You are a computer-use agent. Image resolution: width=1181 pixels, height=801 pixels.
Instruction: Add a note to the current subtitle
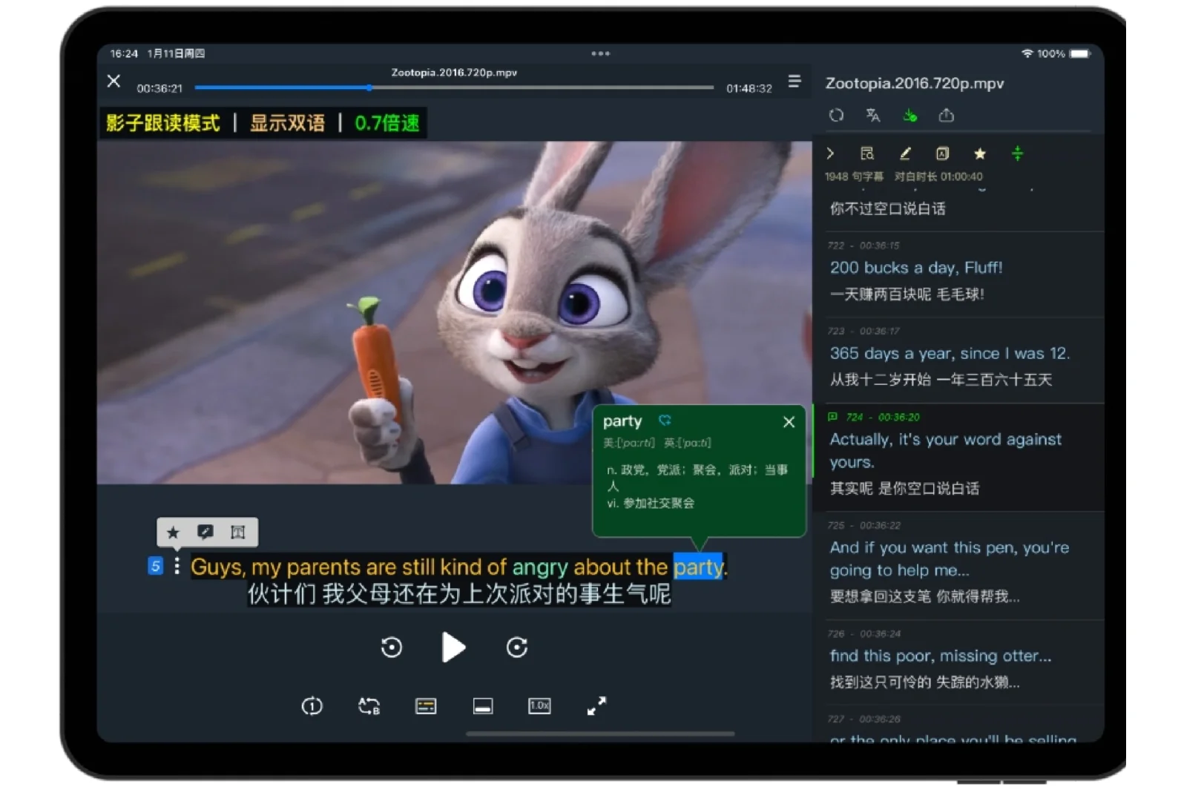click(x=205, y=532)
